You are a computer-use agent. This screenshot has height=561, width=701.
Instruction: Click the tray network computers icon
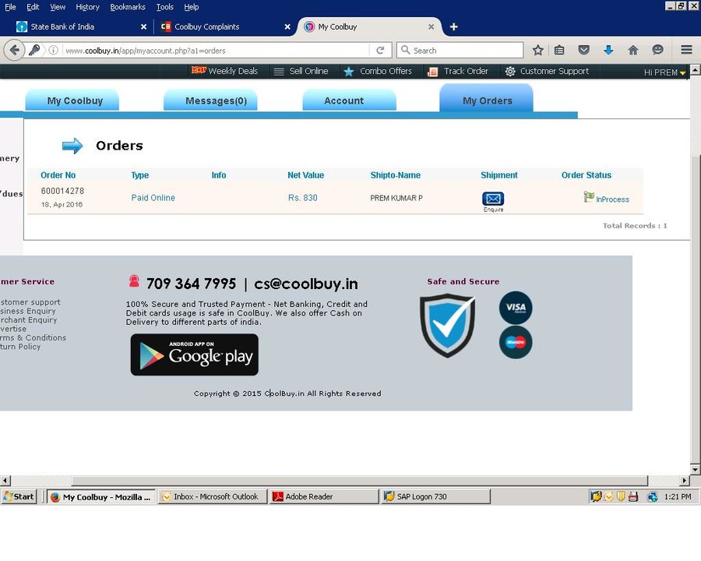pyautogui.click(x=652, y=496)
